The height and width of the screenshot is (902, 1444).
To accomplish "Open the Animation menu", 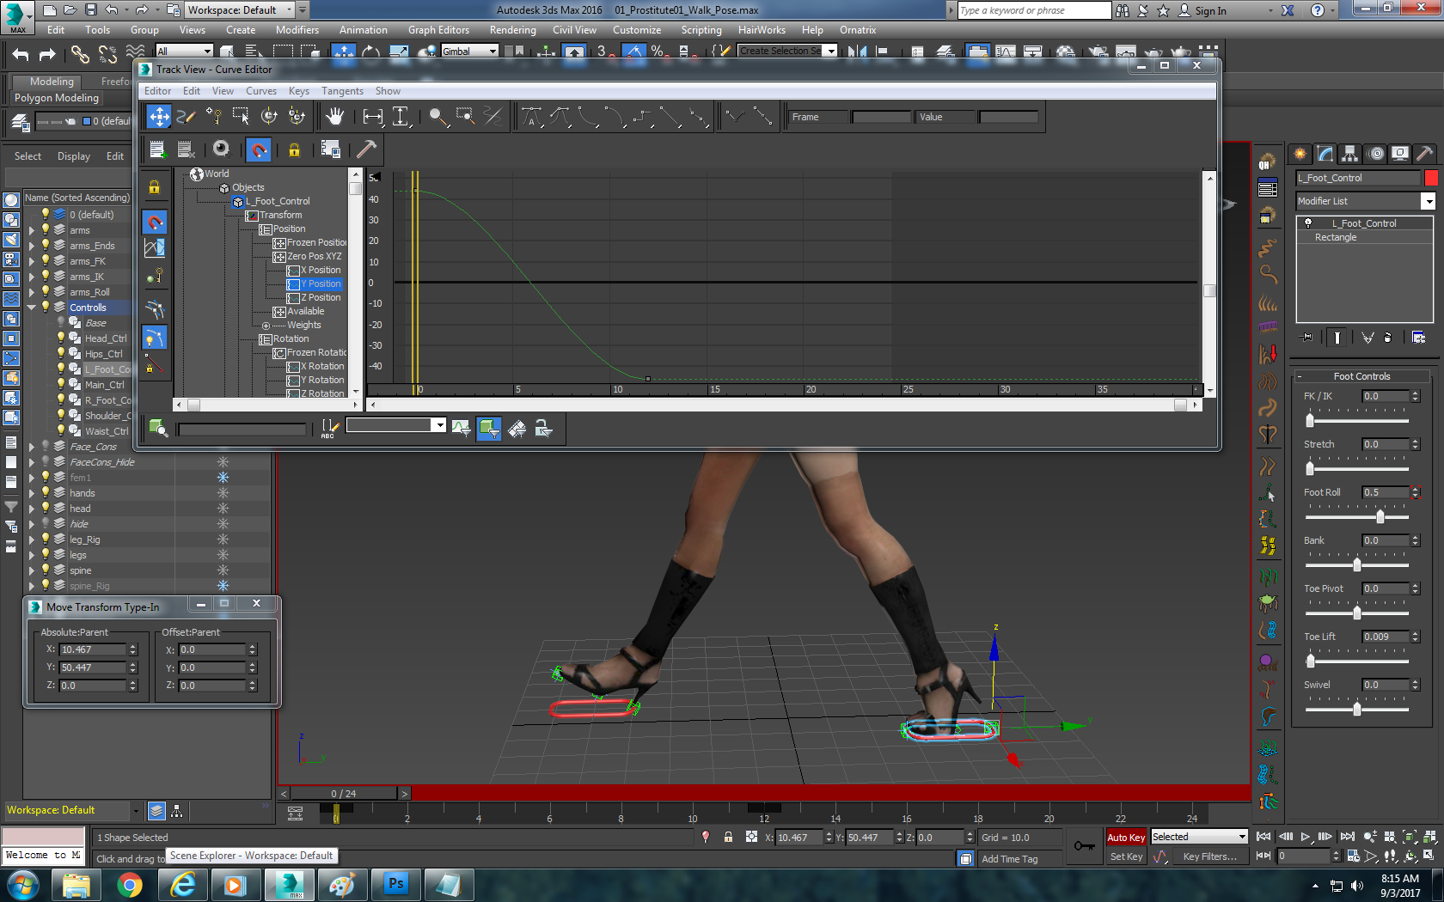I will (x=363, y=30).
